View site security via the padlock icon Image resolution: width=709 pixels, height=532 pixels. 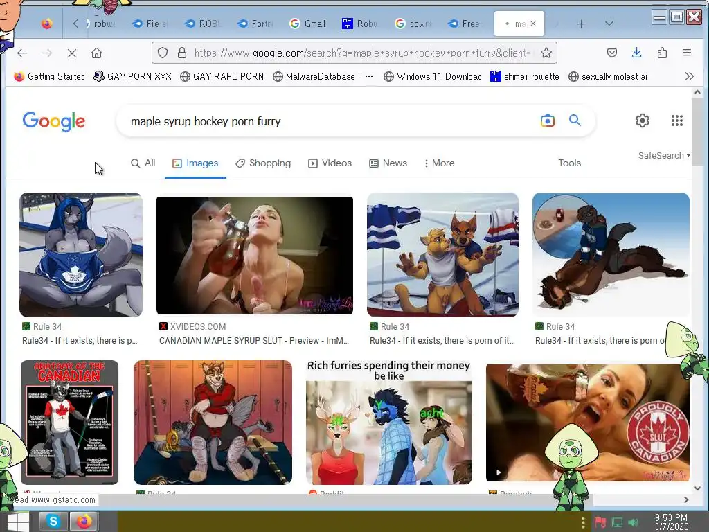pyautogui.click(x=182, y=53)
